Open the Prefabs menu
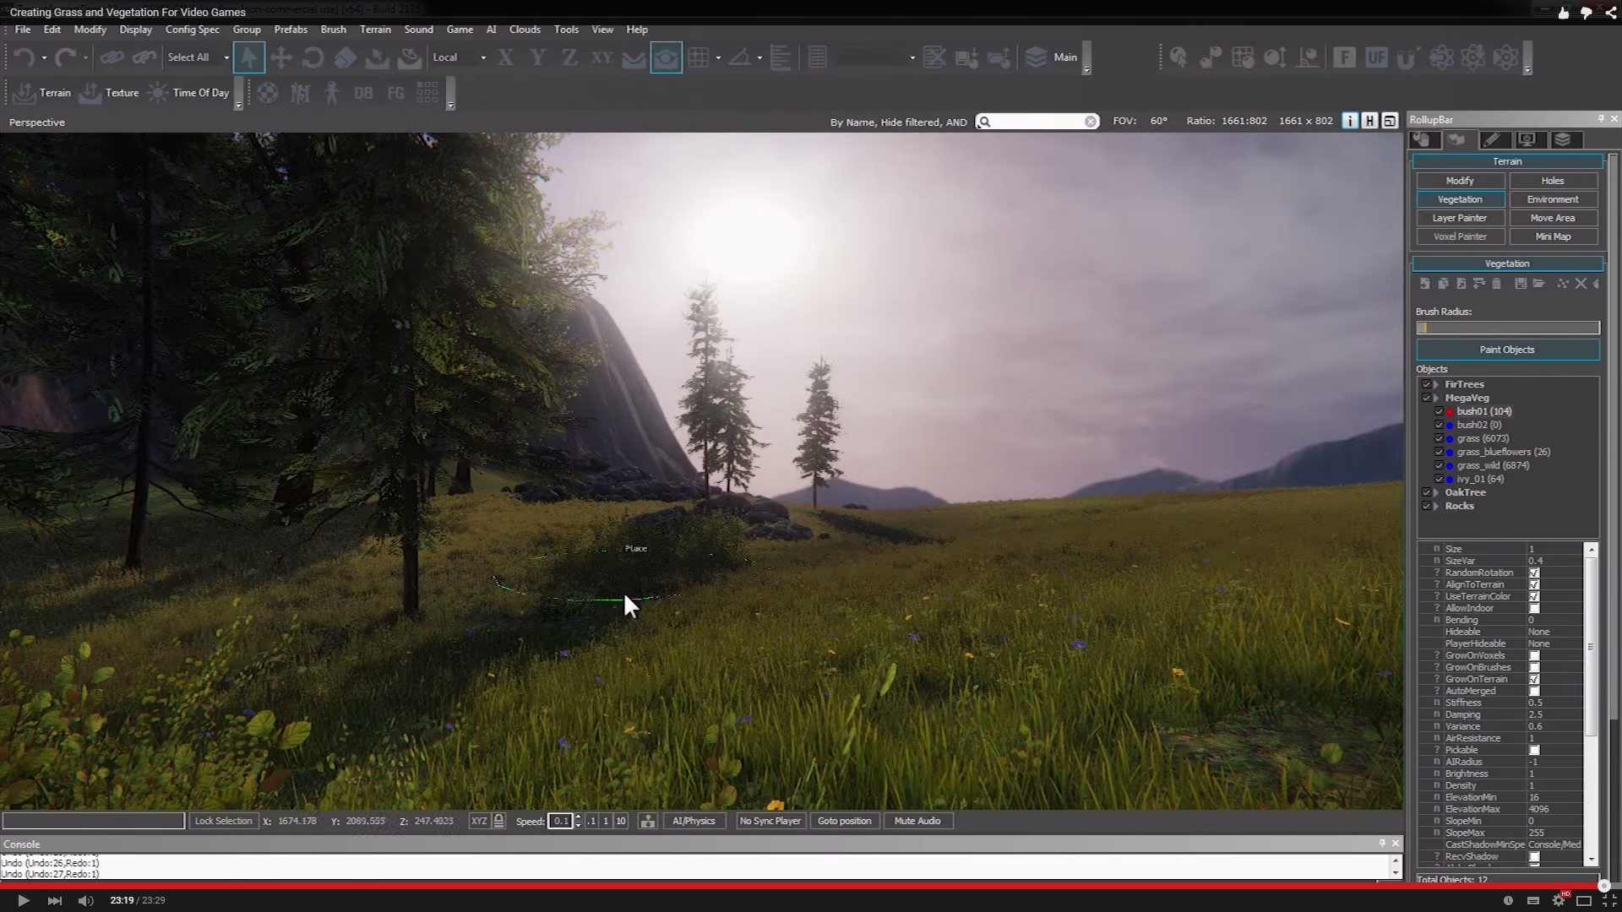1622x912 pixels. (291, 30)
